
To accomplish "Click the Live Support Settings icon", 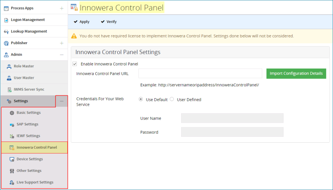I will pyautogui.click(x=12, y=183).
